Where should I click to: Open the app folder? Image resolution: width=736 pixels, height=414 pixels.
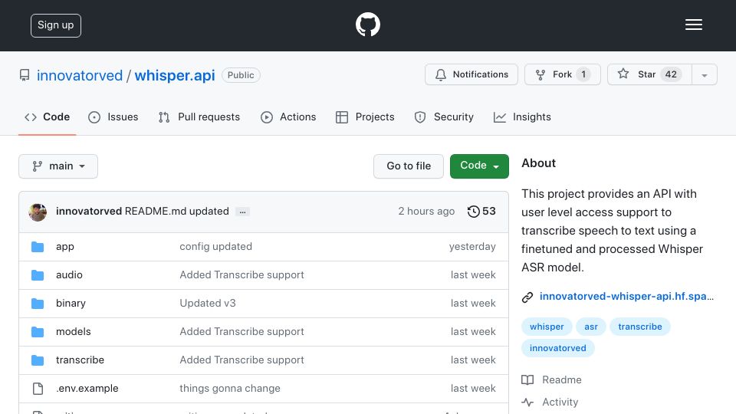[x=64, y=246]
